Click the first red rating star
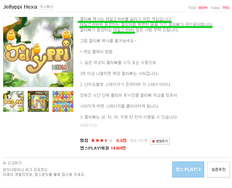Viewport: 232px width, 188px height. click(x=93, y=140)
